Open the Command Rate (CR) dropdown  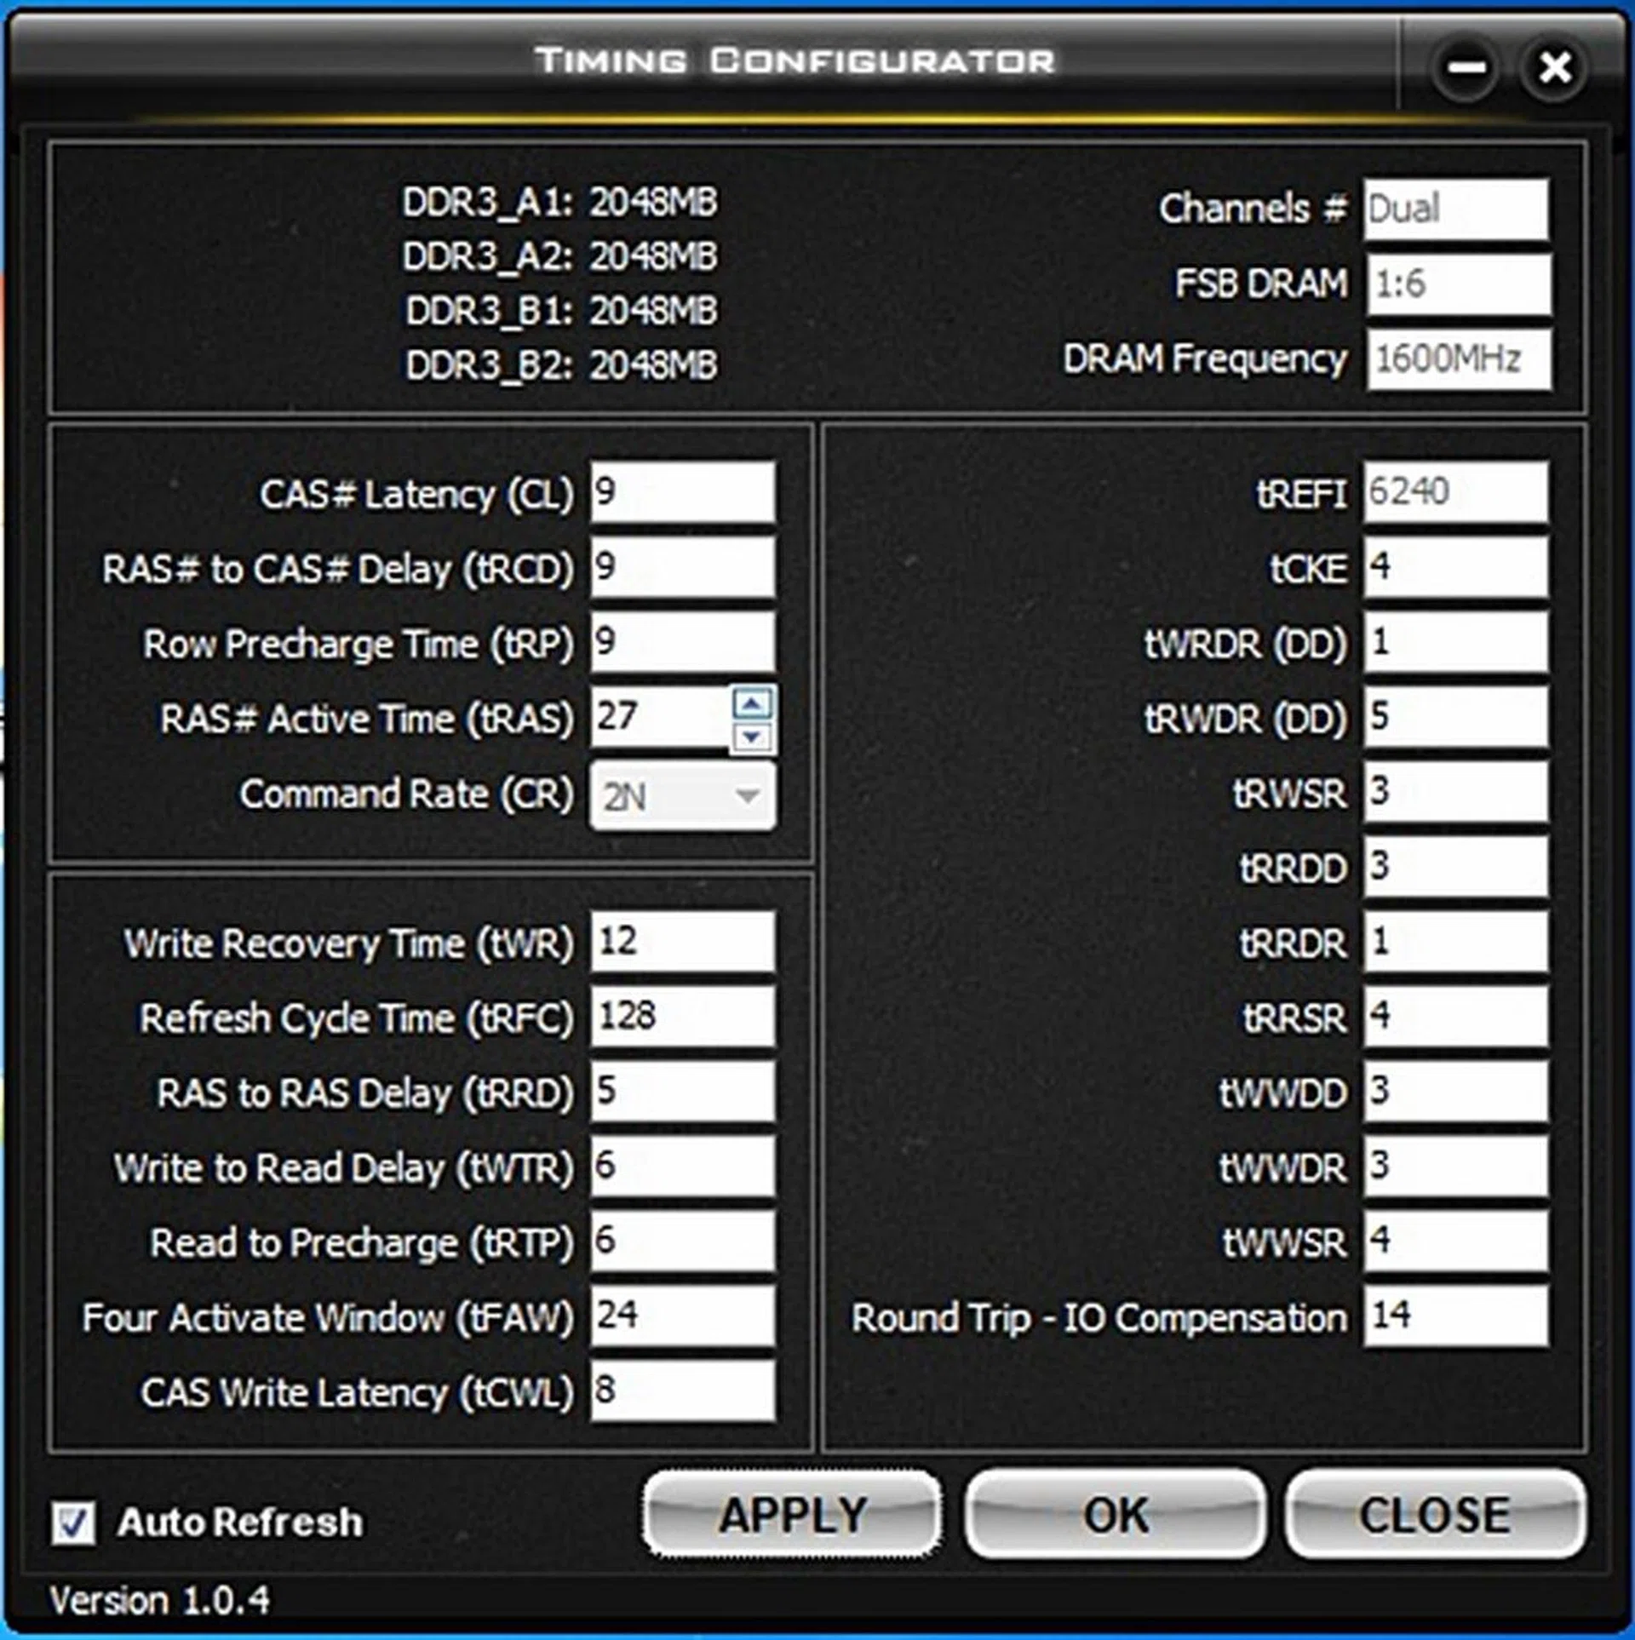click(x=683, y=796)
